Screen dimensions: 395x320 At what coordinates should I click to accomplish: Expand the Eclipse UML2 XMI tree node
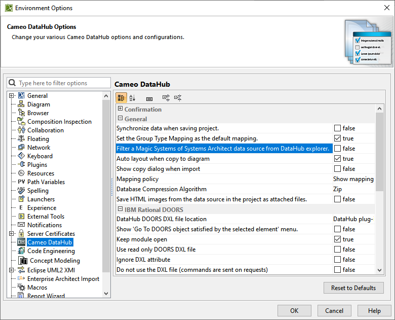pos(11,270)
